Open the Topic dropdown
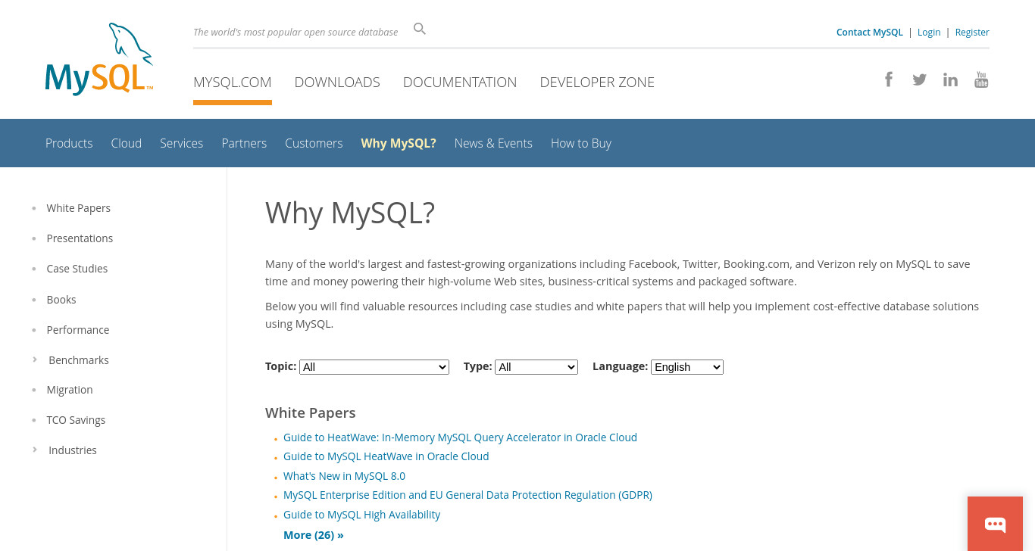This screenshot has width=1035, height=551. (x=374, y=367)
